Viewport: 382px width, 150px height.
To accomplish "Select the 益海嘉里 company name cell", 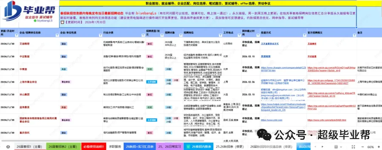I will tap(39, 107).
